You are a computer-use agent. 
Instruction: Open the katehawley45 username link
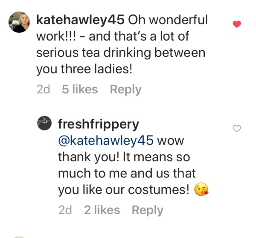[81, 20]
